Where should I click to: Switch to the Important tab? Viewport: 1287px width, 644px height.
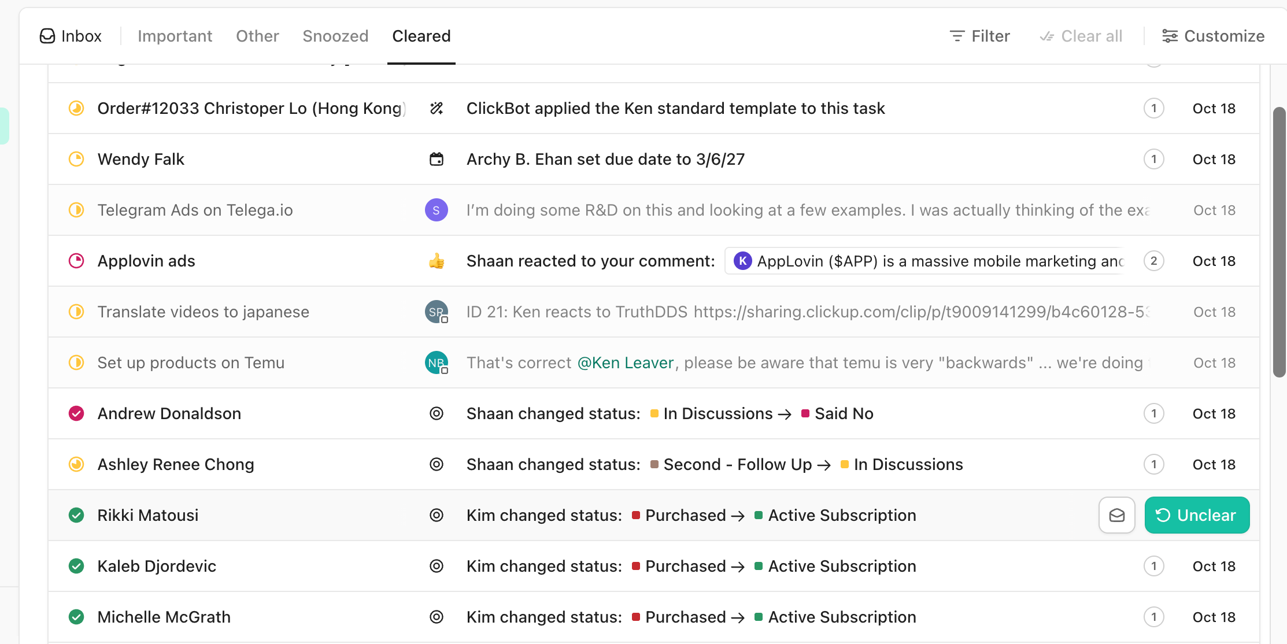coord(175,36)
